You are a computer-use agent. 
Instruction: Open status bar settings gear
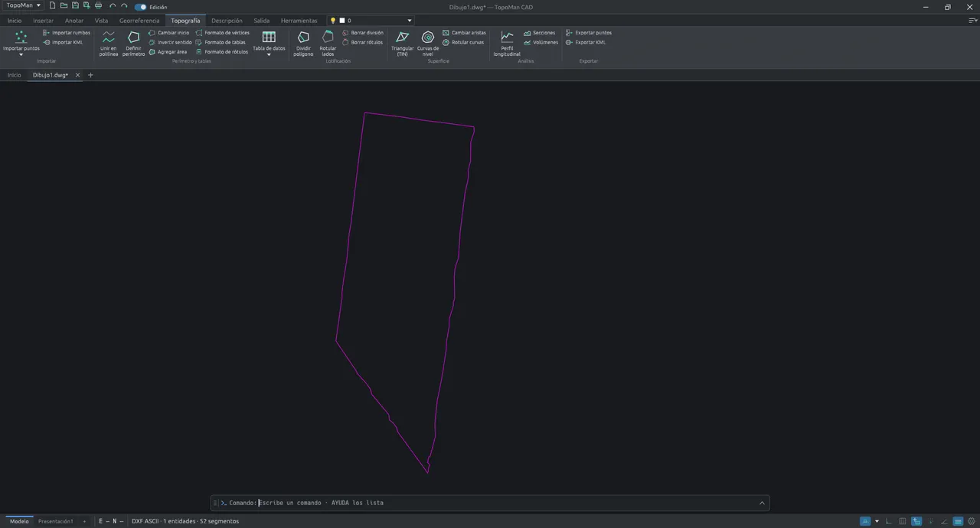[972, 521]
